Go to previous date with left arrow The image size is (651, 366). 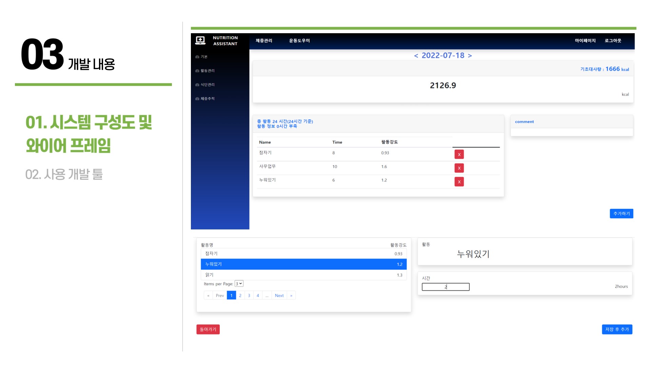416,56
